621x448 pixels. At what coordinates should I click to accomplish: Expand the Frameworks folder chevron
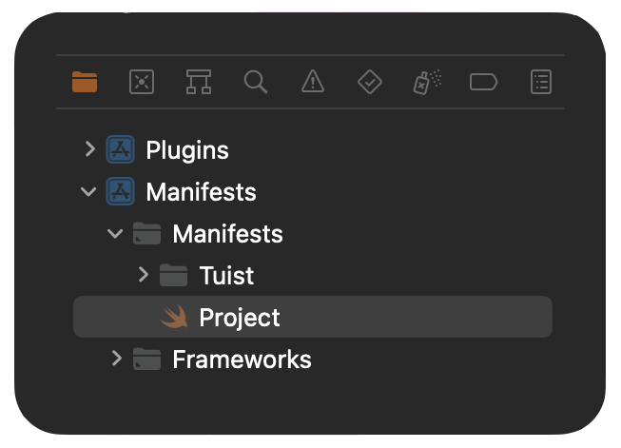[116, 359]
